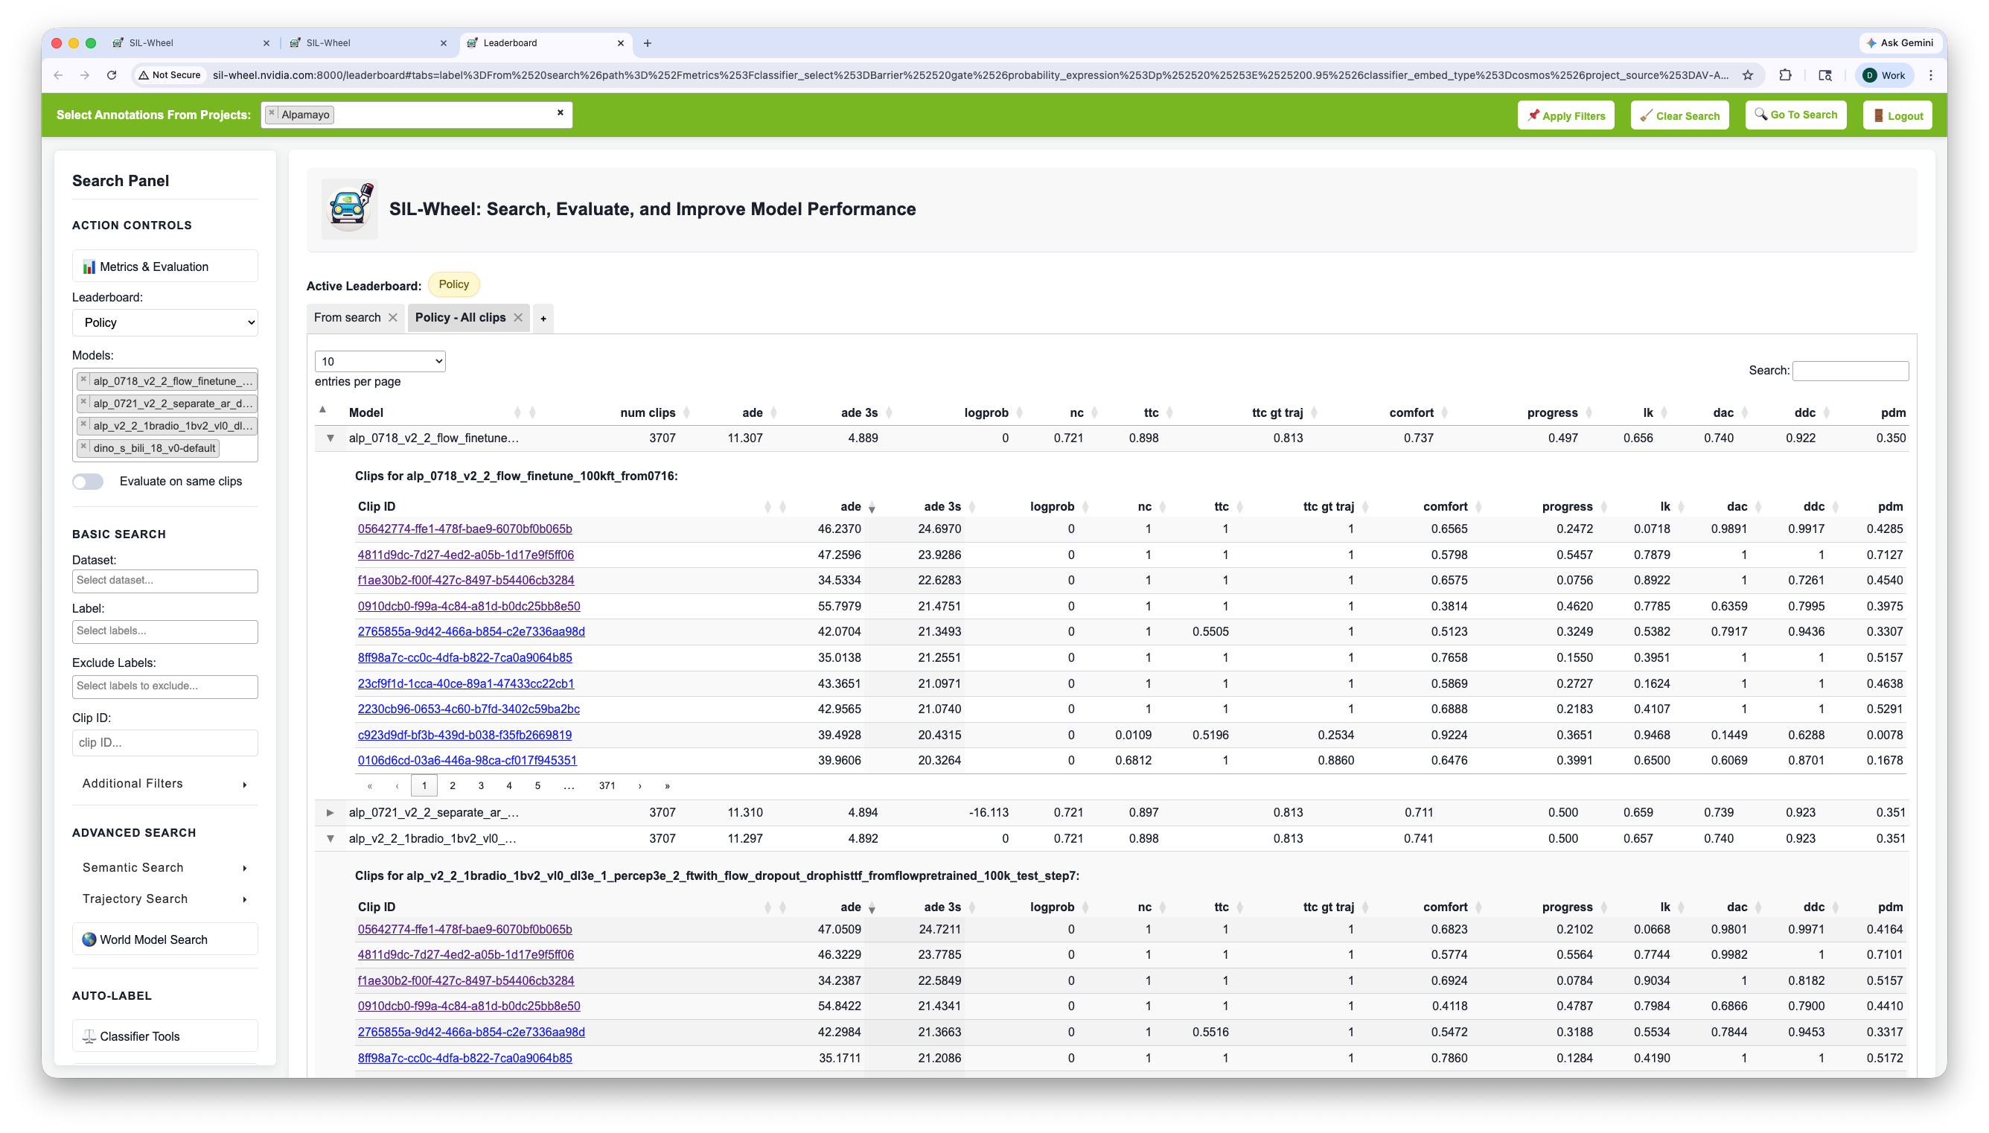The image size is (1989, 1133).
Task: Change entries per page dropdown
Action: point(380,361)
